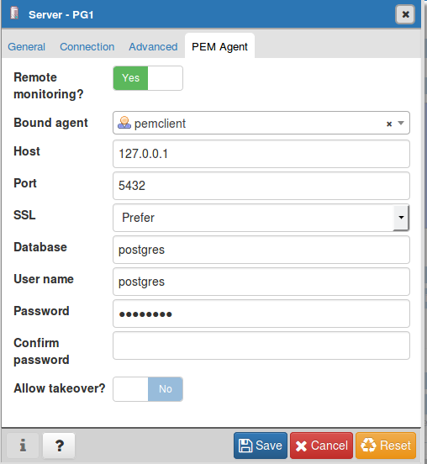Clear bound agent with the small x icon
Image resolution: width=427 pixels, height=464 pixels.
[x=389, y=124]
